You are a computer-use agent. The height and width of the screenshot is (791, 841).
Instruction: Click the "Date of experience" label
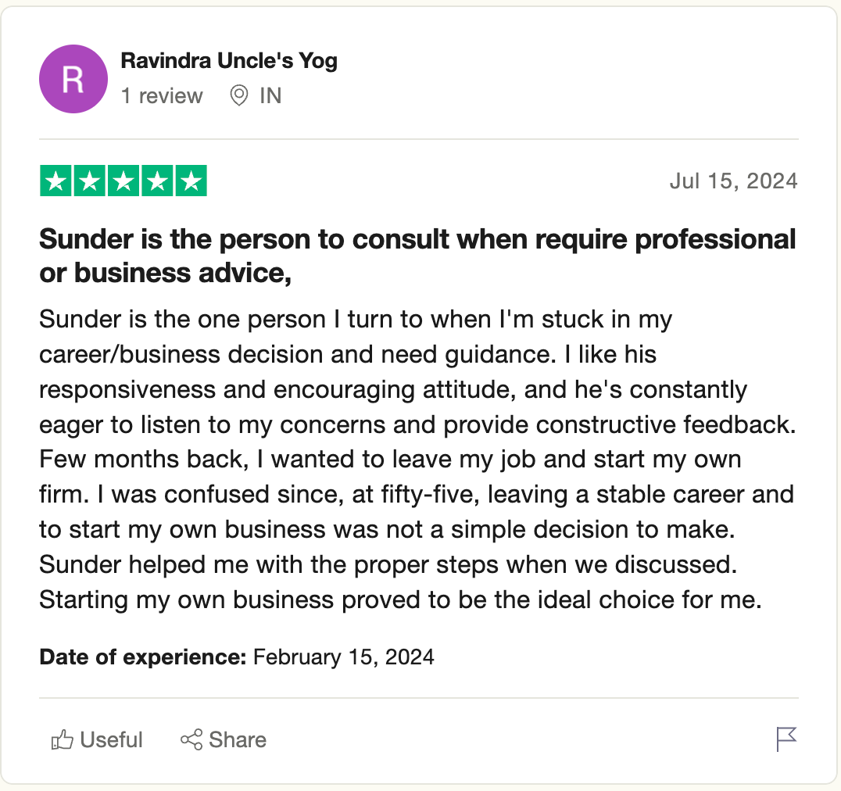pos(143,657)
